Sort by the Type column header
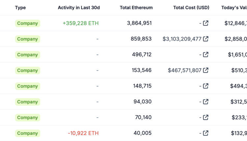The width and height of the screenshot is (247, 141). click(20, 8)
